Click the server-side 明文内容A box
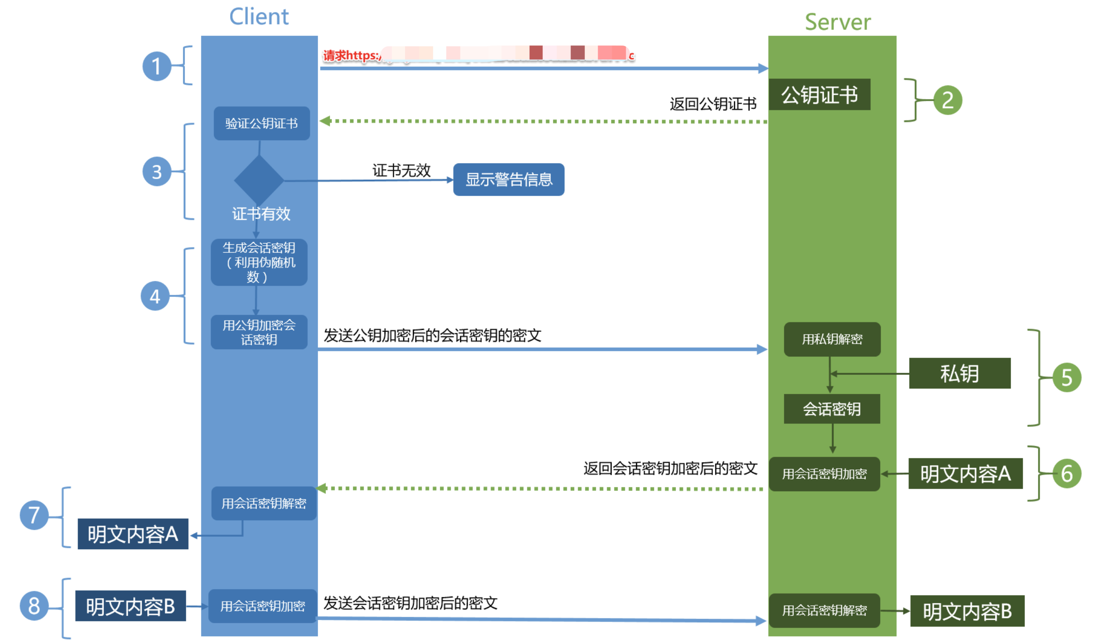The image size is (1102, 642). 965,474
